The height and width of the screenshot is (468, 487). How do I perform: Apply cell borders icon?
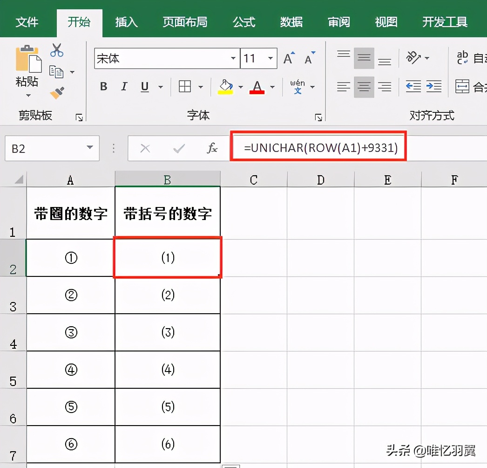pos(185,86)
